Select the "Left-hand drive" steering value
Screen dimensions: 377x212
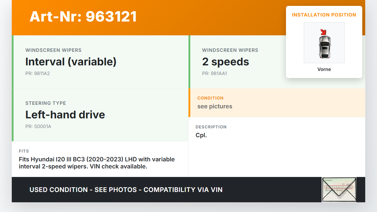click(x=65, y=115)
